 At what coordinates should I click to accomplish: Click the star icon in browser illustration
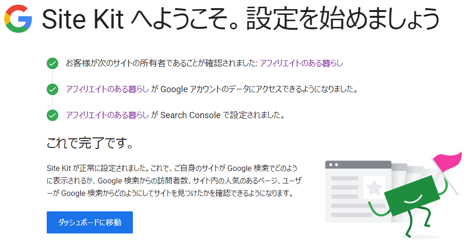click(x=374, y=188)
